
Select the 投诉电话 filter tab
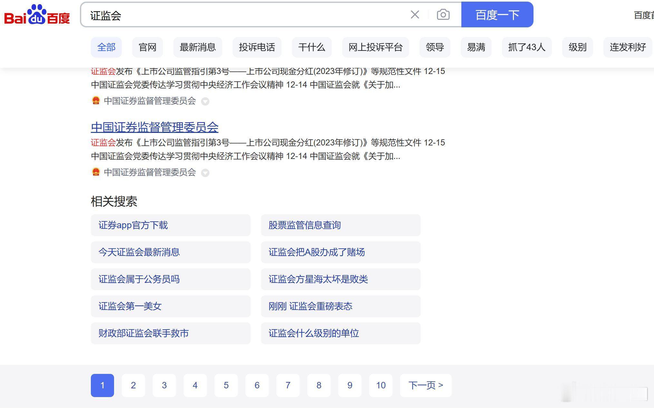point(257,47)
